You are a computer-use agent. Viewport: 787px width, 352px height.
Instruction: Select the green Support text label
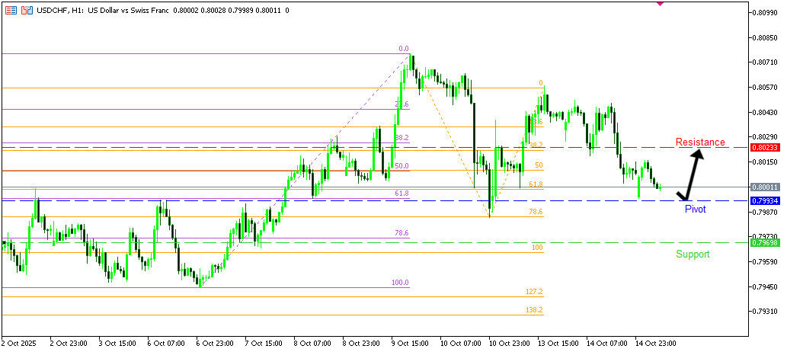tap(693, 254)
